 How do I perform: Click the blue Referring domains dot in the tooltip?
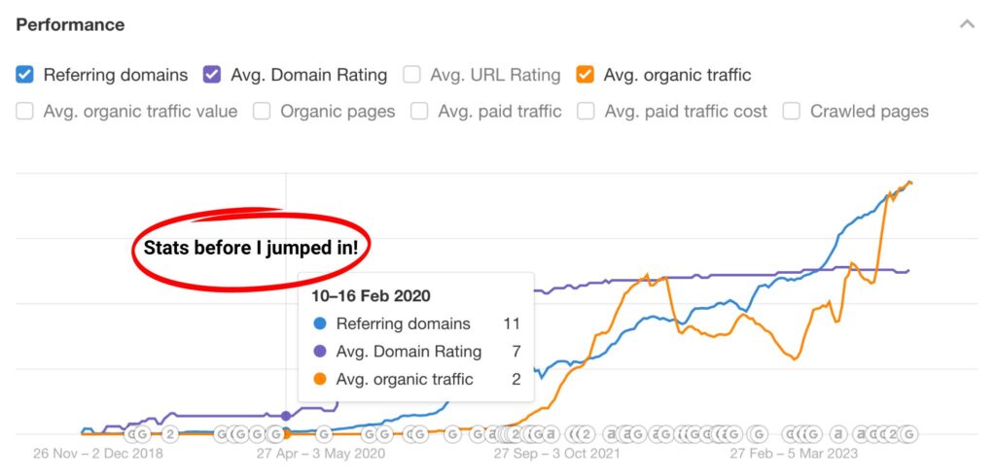click(x=320, y=324)
